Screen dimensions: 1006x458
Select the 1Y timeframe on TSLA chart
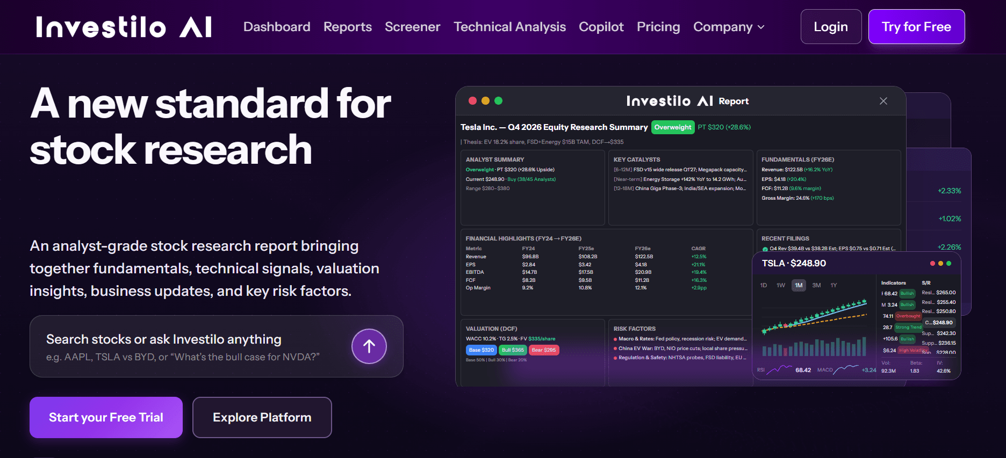(x=834, y=285)
